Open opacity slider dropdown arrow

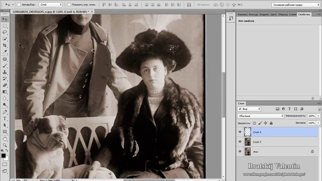318,116
